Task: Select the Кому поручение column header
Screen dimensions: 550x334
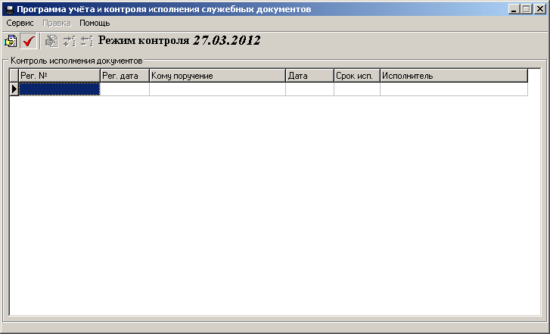Action: point(217,76)
